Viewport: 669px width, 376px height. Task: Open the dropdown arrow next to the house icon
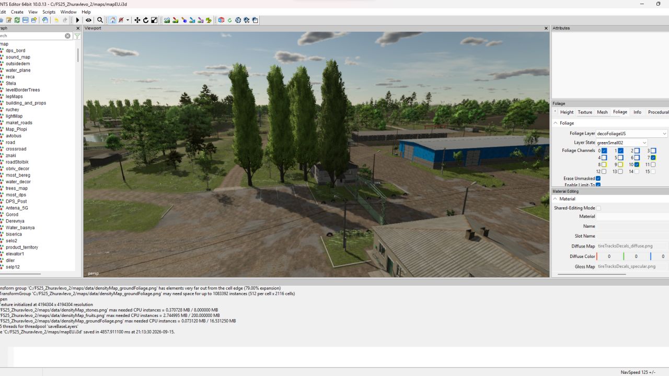click(128, 20)
